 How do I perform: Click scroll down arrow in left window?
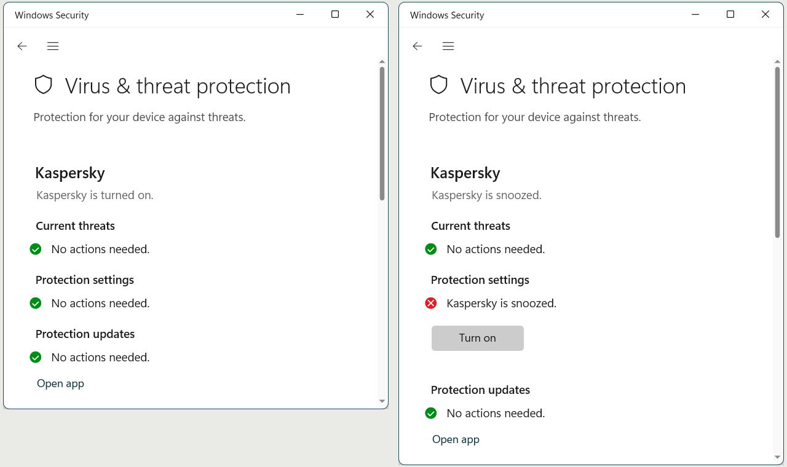pos(382,401)
